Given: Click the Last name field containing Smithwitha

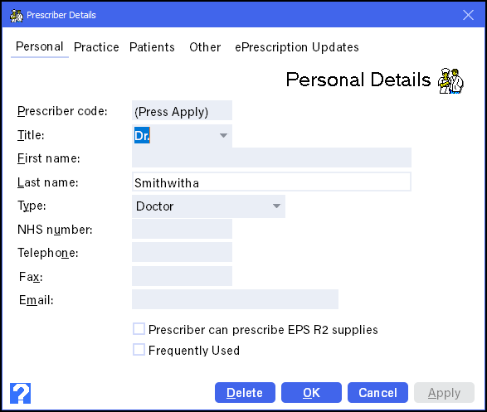Looking at the screenshot, I should coord(271,182).
